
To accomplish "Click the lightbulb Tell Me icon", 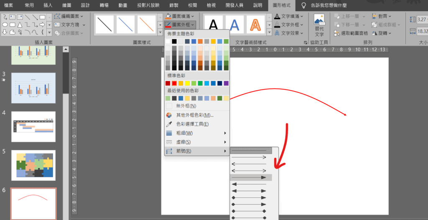I will (304, 5).
